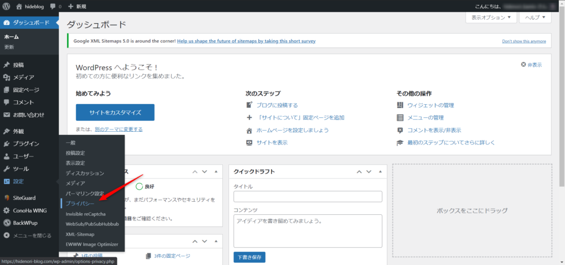Click the メニューを閉じる collapse arrow icon
Screen dimensions: 565x265
6,235
